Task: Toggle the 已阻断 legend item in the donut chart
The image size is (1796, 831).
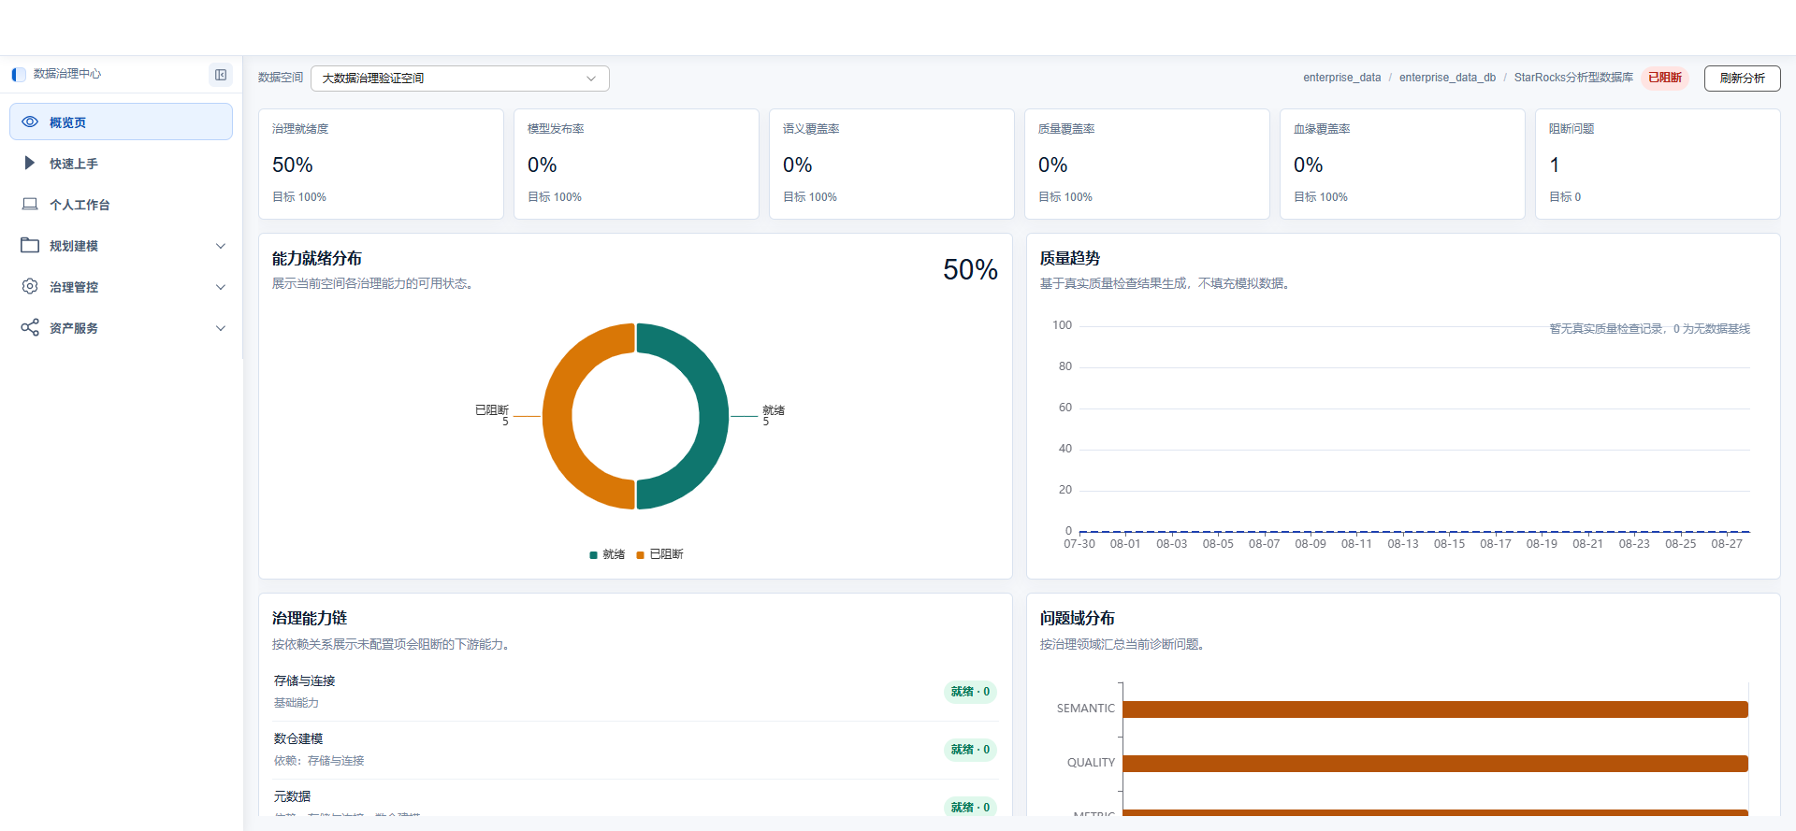Action: (x=660, y=554)
